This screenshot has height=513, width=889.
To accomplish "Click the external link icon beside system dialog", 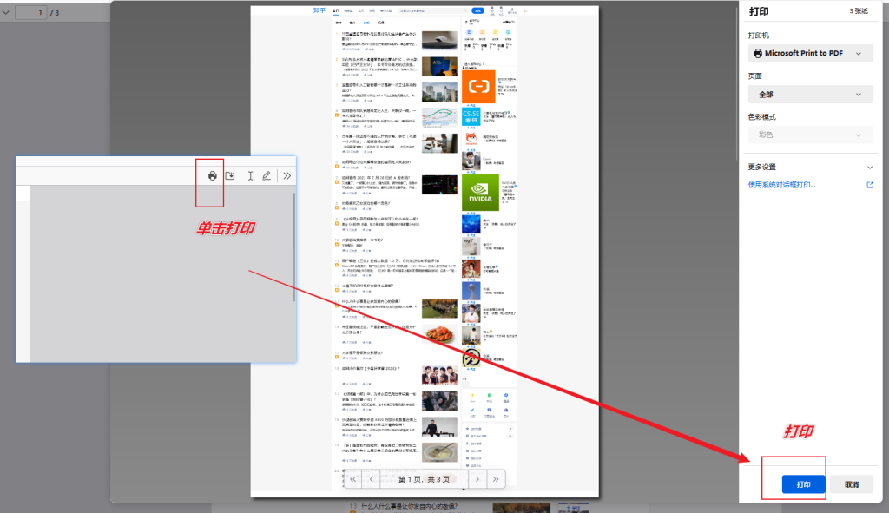I will (869, 185).
